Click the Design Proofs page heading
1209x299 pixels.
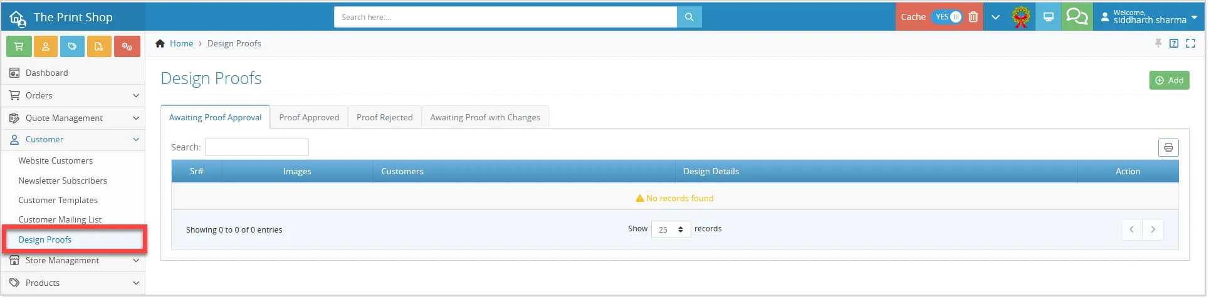211,78
